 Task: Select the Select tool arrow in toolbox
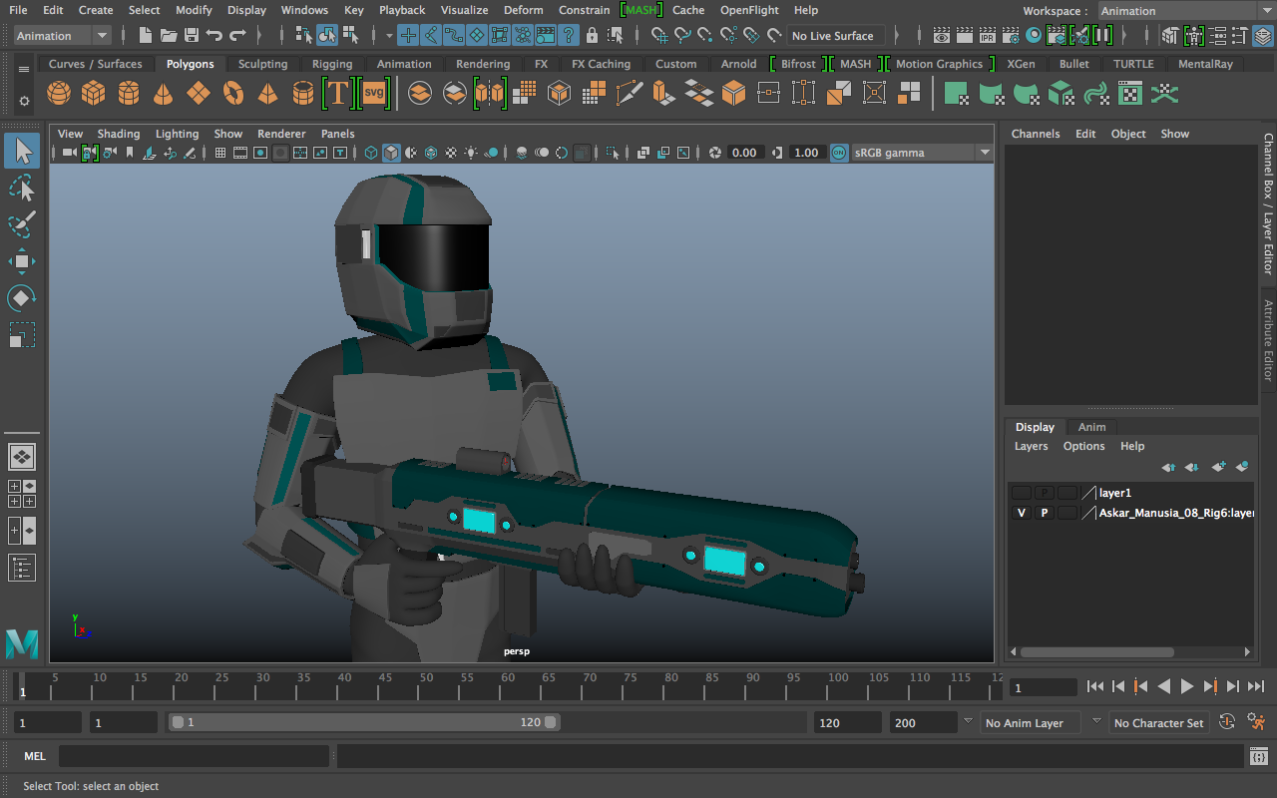point(22,152)
